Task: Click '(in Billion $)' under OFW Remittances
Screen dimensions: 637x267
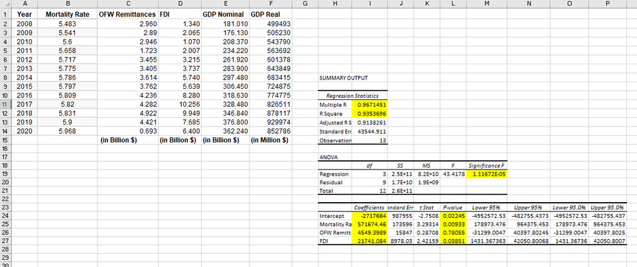Action: point(128,140)
